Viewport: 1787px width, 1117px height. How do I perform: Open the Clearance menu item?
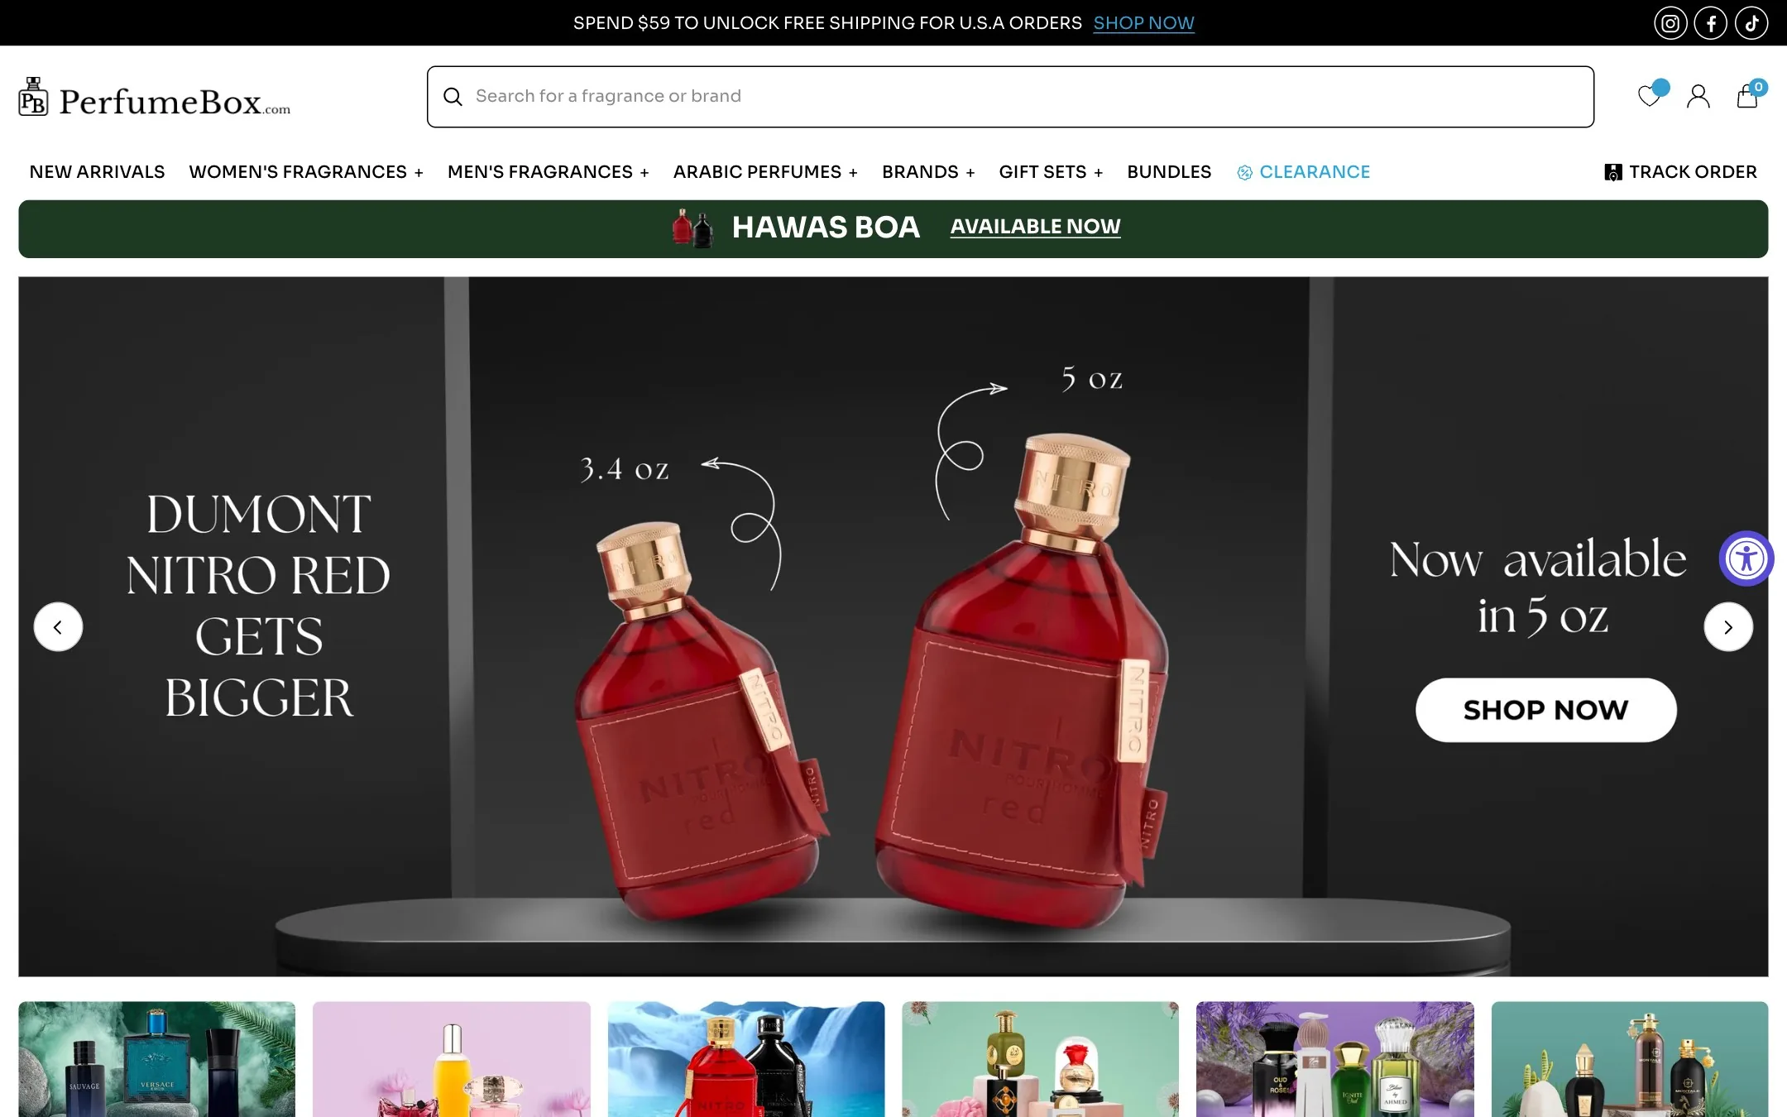pos(1315,172)
